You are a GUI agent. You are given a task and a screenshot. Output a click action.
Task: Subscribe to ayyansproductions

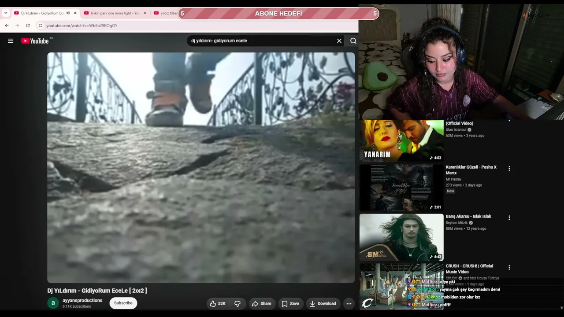click(123, 303)
